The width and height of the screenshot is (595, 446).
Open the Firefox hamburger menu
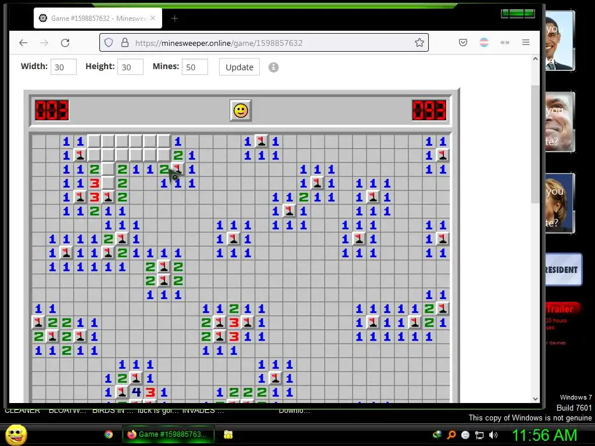click(x=525, y=42)
